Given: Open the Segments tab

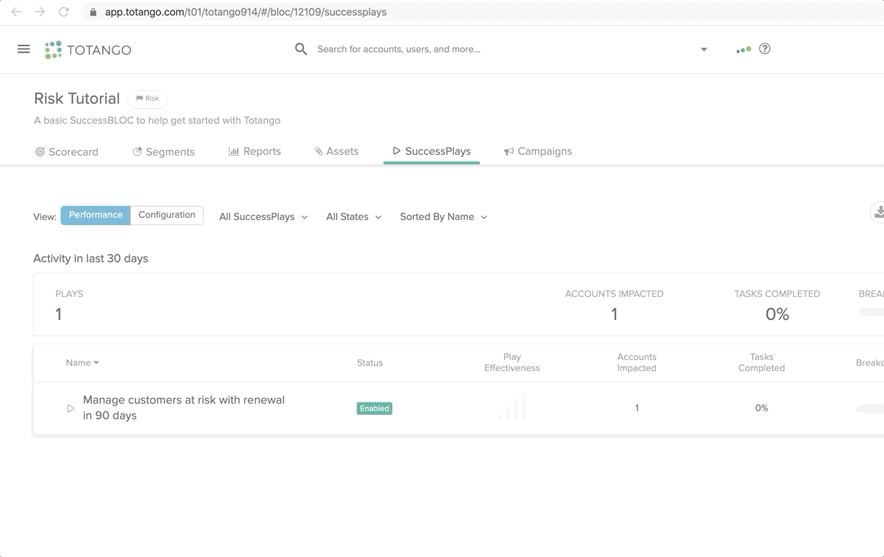Looking at the screenshot, I should click(x=164, y=152).
